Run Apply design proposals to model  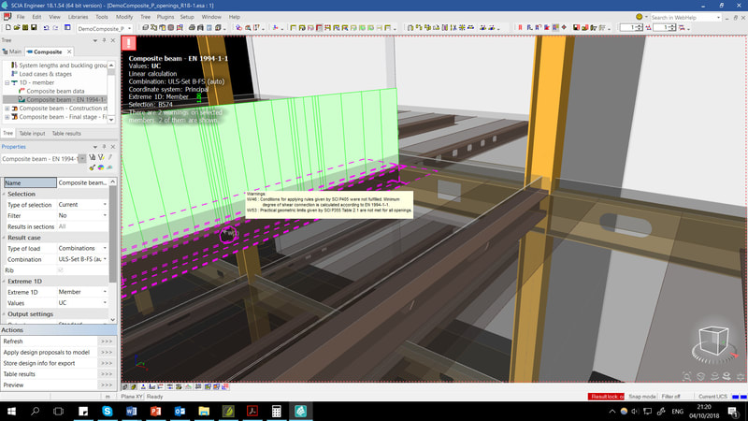[58, 353]
